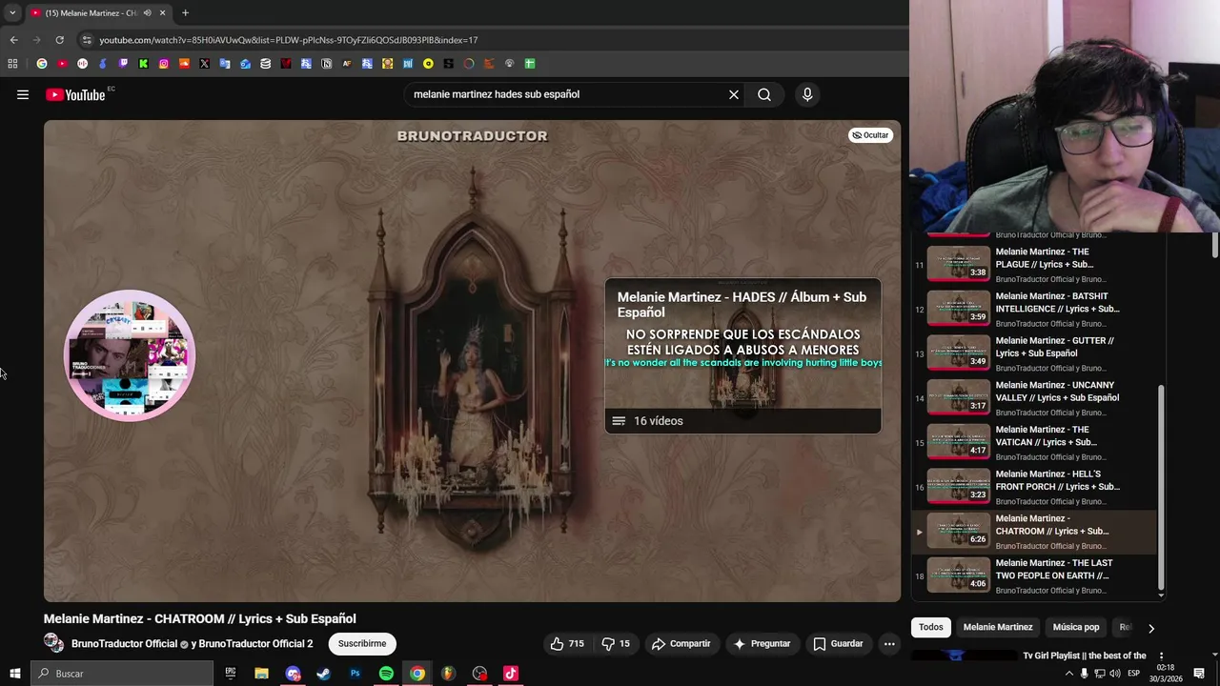Viewport: 1220px width, 686px height.
Task: Select the Música pop filter chip
Action: (1076, 627)
